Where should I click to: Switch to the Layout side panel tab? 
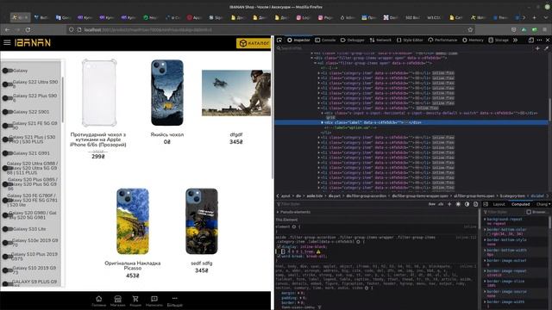(x=499, y=204)
